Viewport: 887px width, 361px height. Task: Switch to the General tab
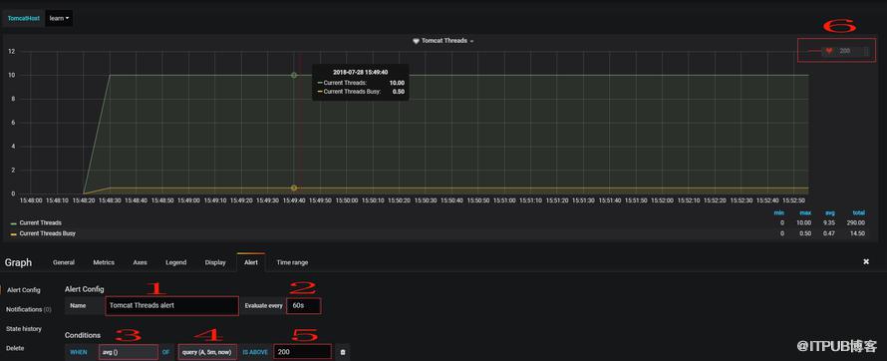click(64, 262)
